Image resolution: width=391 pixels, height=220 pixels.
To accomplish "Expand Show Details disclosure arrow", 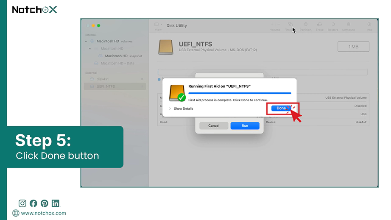I will click(x=170, y=109).
